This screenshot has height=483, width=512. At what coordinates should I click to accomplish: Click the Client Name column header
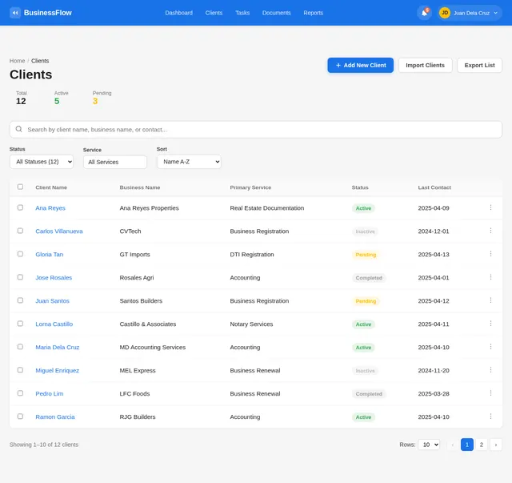[x=51, y=187]
